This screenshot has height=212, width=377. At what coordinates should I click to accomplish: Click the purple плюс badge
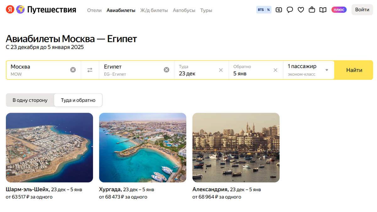[339, 10]
